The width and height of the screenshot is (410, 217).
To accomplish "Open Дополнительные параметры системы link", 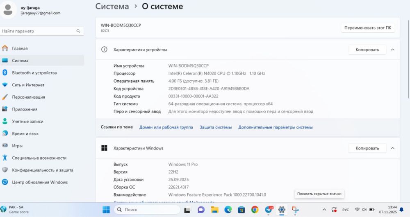I will point(276,127).
